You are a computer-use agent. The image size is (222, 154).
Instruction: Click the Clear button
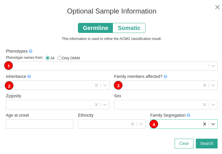pos(184,143)
